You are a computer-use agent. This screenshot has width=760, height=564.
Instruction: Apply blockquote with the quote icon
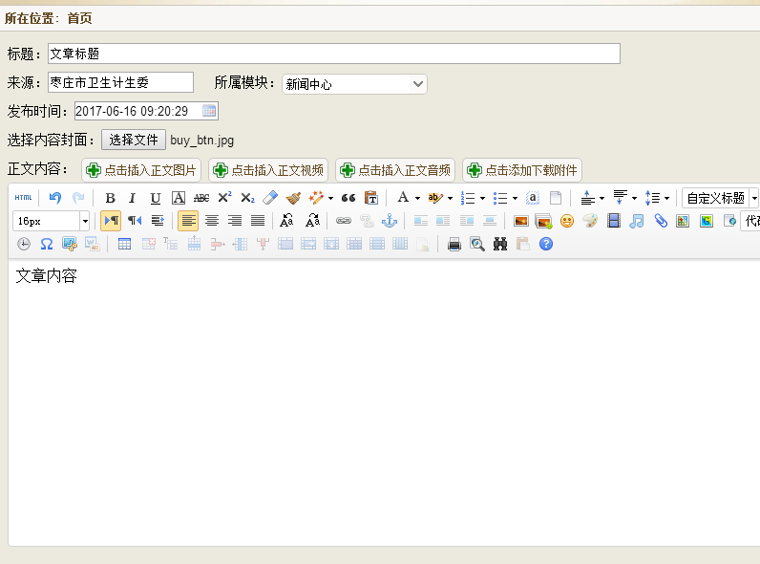point(348,198)
